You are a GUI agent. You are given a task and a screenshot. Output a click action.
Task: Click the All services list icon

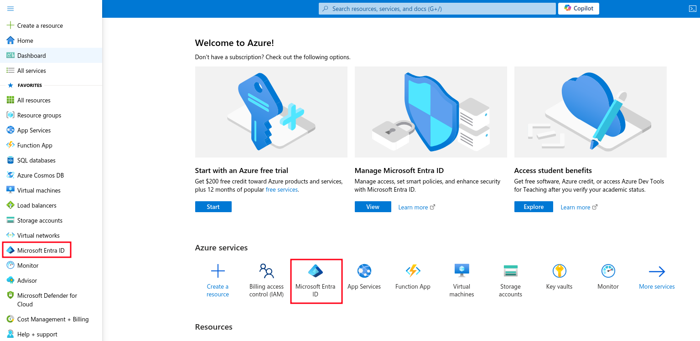[x=10, y=71]
